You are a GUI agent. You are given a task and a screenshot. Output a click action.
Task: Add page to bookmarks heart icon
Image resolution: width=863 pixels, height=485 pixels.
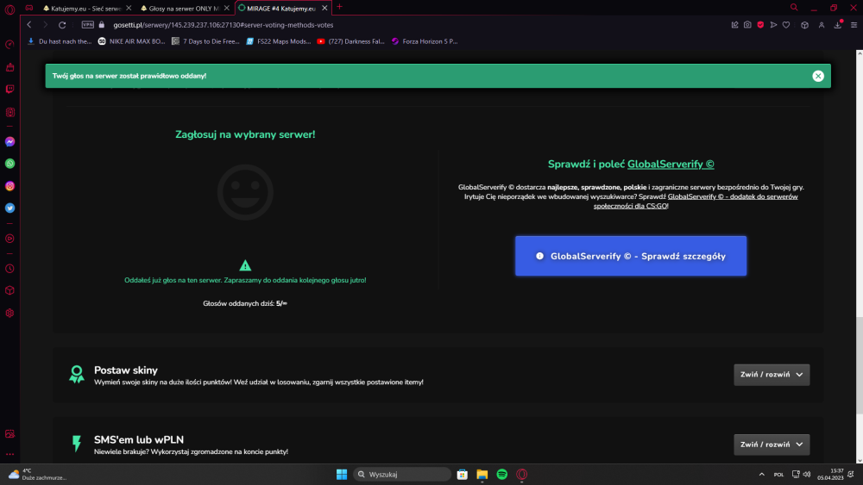(786, 25)
